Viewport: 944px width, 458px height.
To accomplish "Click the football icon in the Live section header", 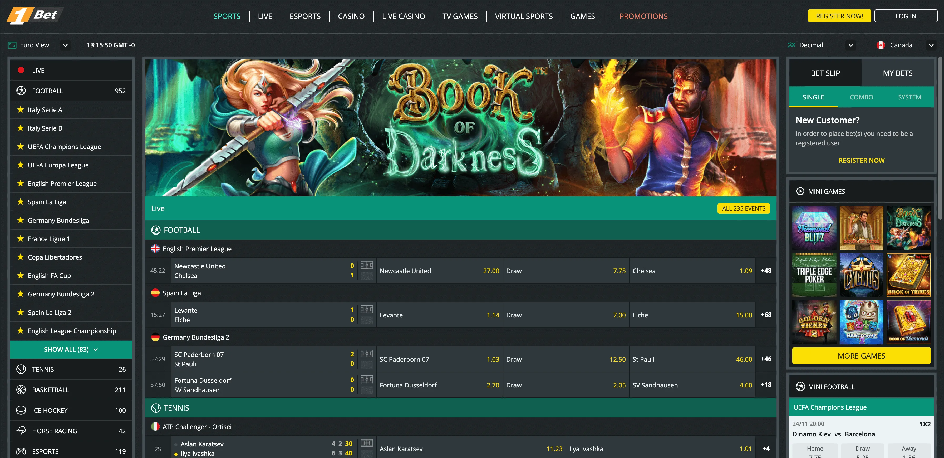I will point(156,230).
